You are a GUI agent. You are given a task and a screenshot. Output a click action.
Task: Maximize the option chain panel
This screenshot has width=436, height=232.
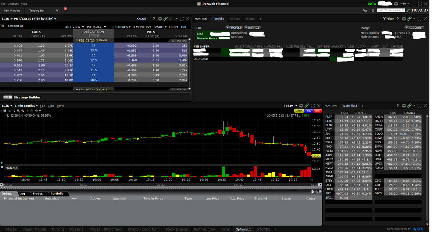point(182,18)
